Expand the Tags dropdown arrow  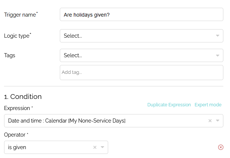tap(217, 55)
